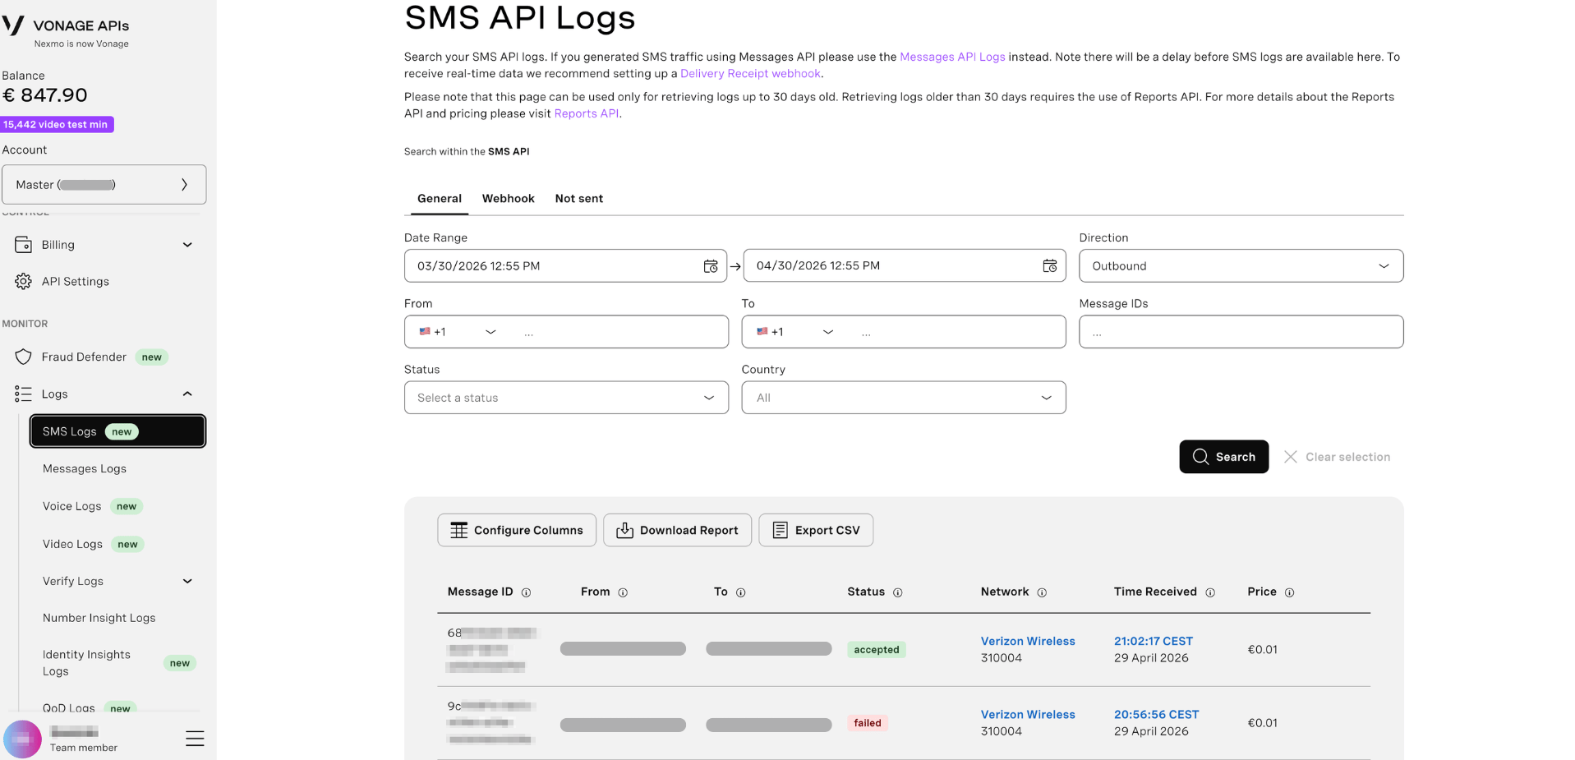Click the To column info icon
1575x760 pixels.
coord(740,592)
